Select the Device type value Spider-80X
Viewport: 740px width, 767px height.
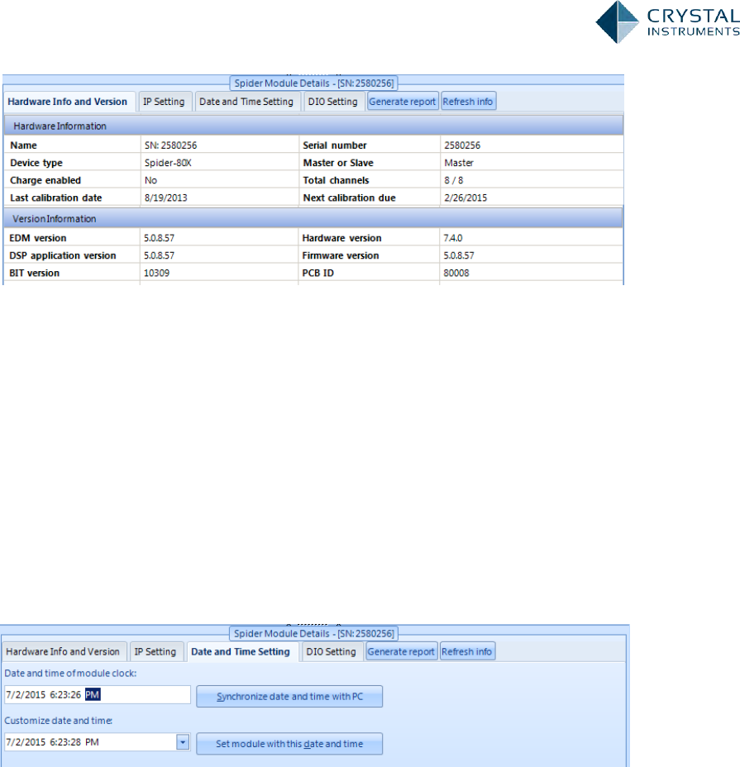168,163
